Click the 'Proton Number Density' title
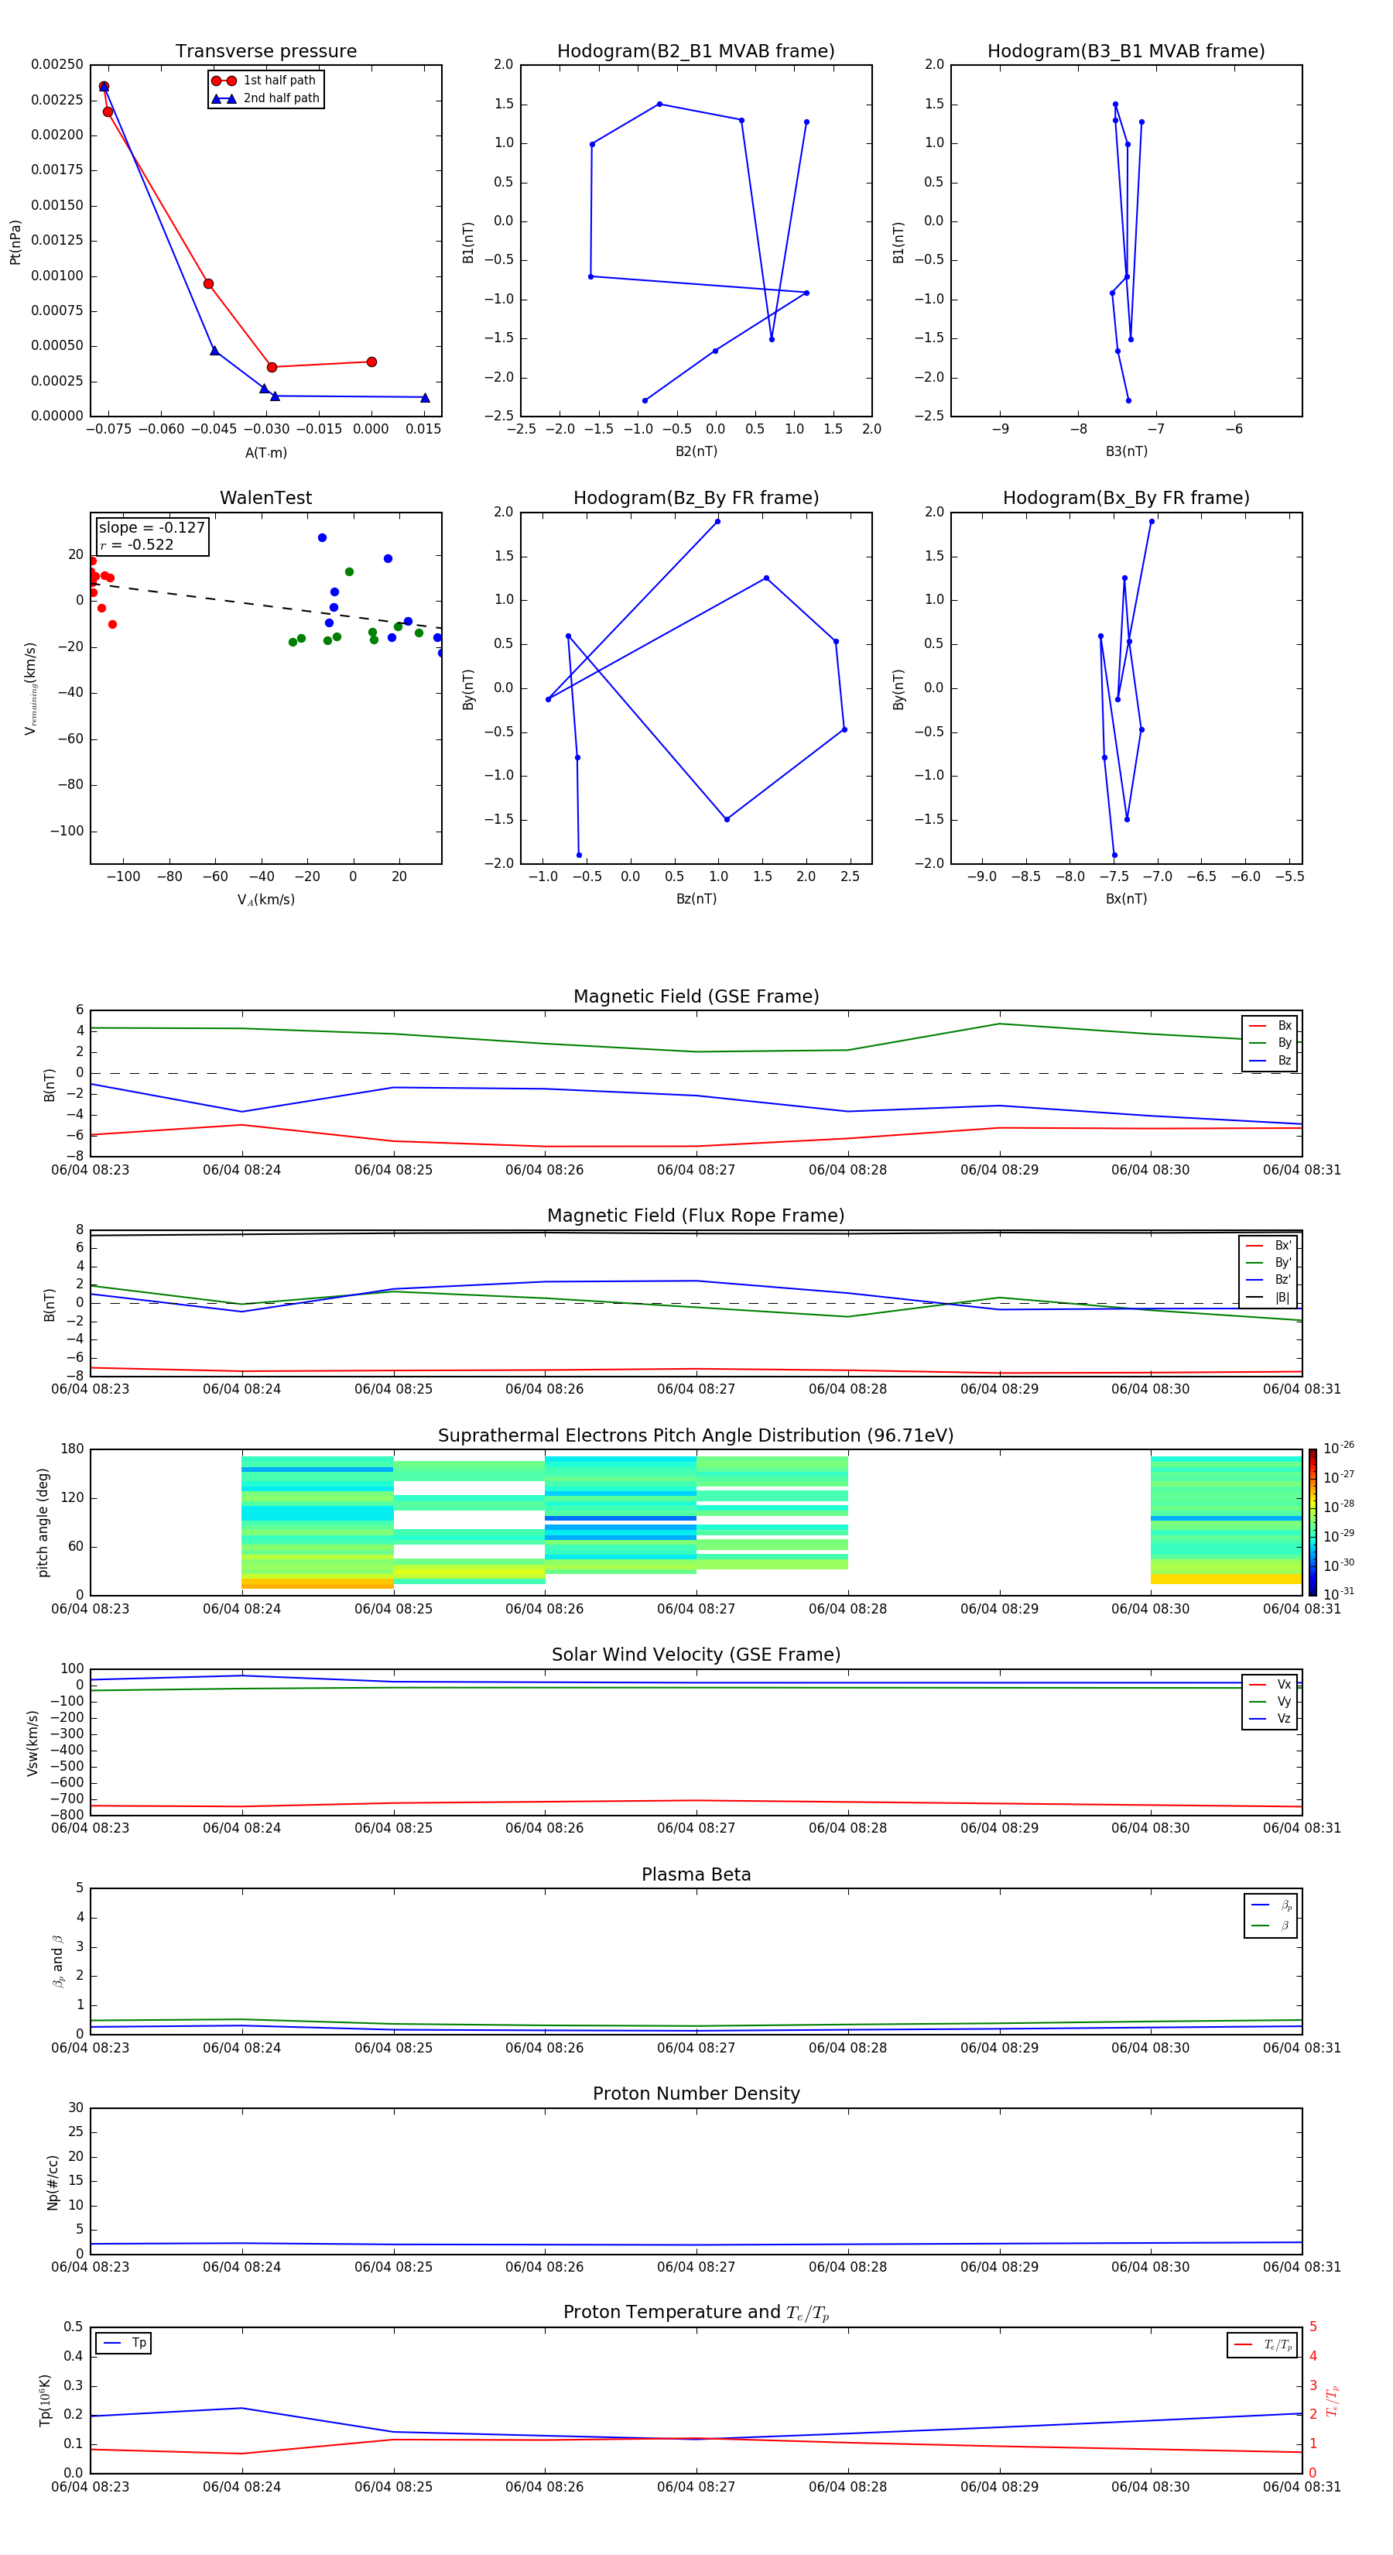1393x2555 pixels. [x=696, y=2094]
